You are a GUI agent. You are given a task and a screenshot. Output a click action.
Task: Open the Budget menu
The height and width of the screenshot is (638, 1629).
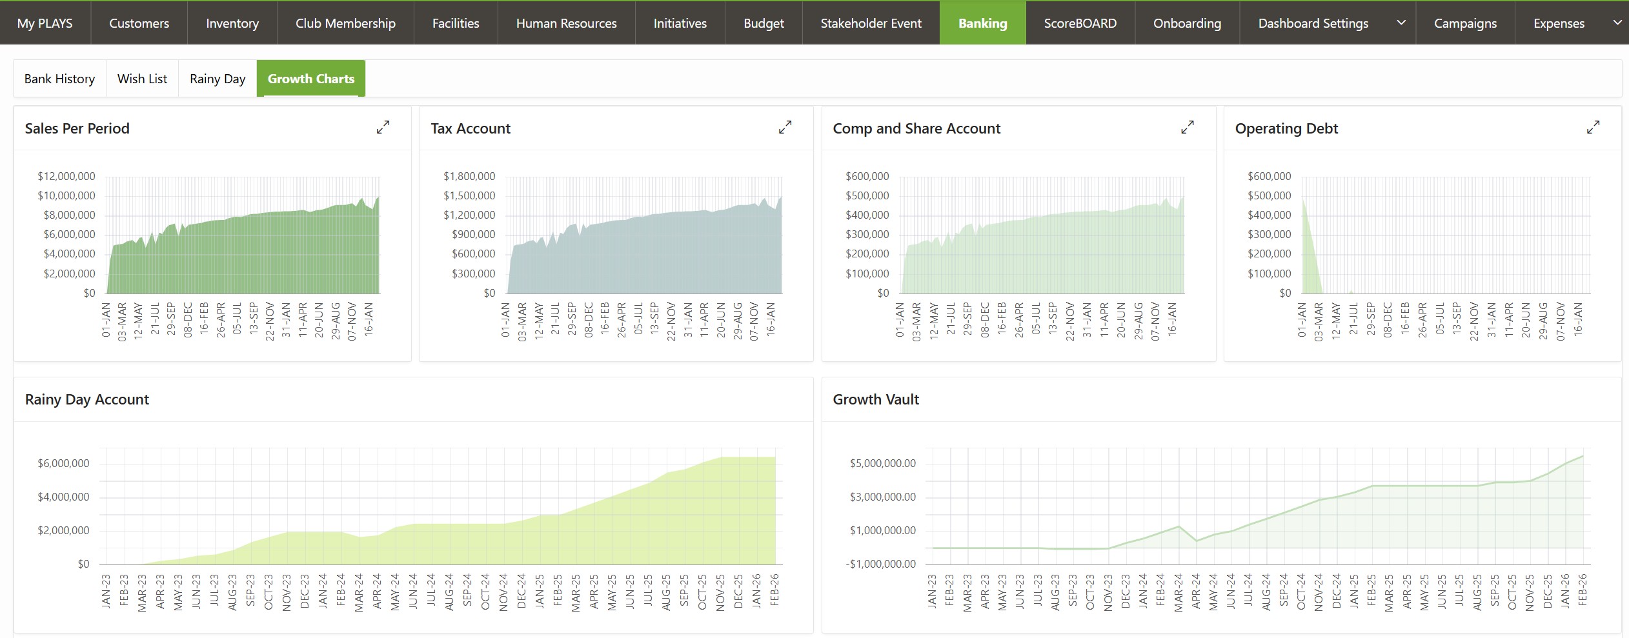[x=764, y=23]
